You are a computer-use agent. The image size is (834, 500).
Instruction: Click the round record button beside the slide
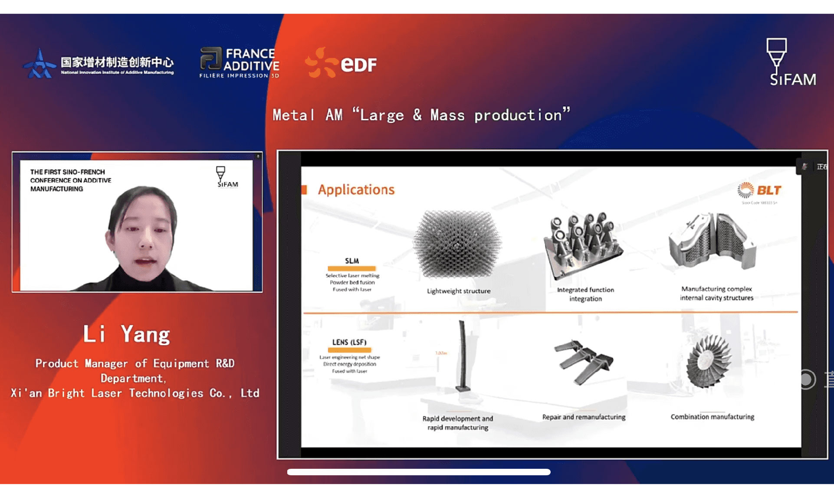pyautogui.click(x=806, y=379)
